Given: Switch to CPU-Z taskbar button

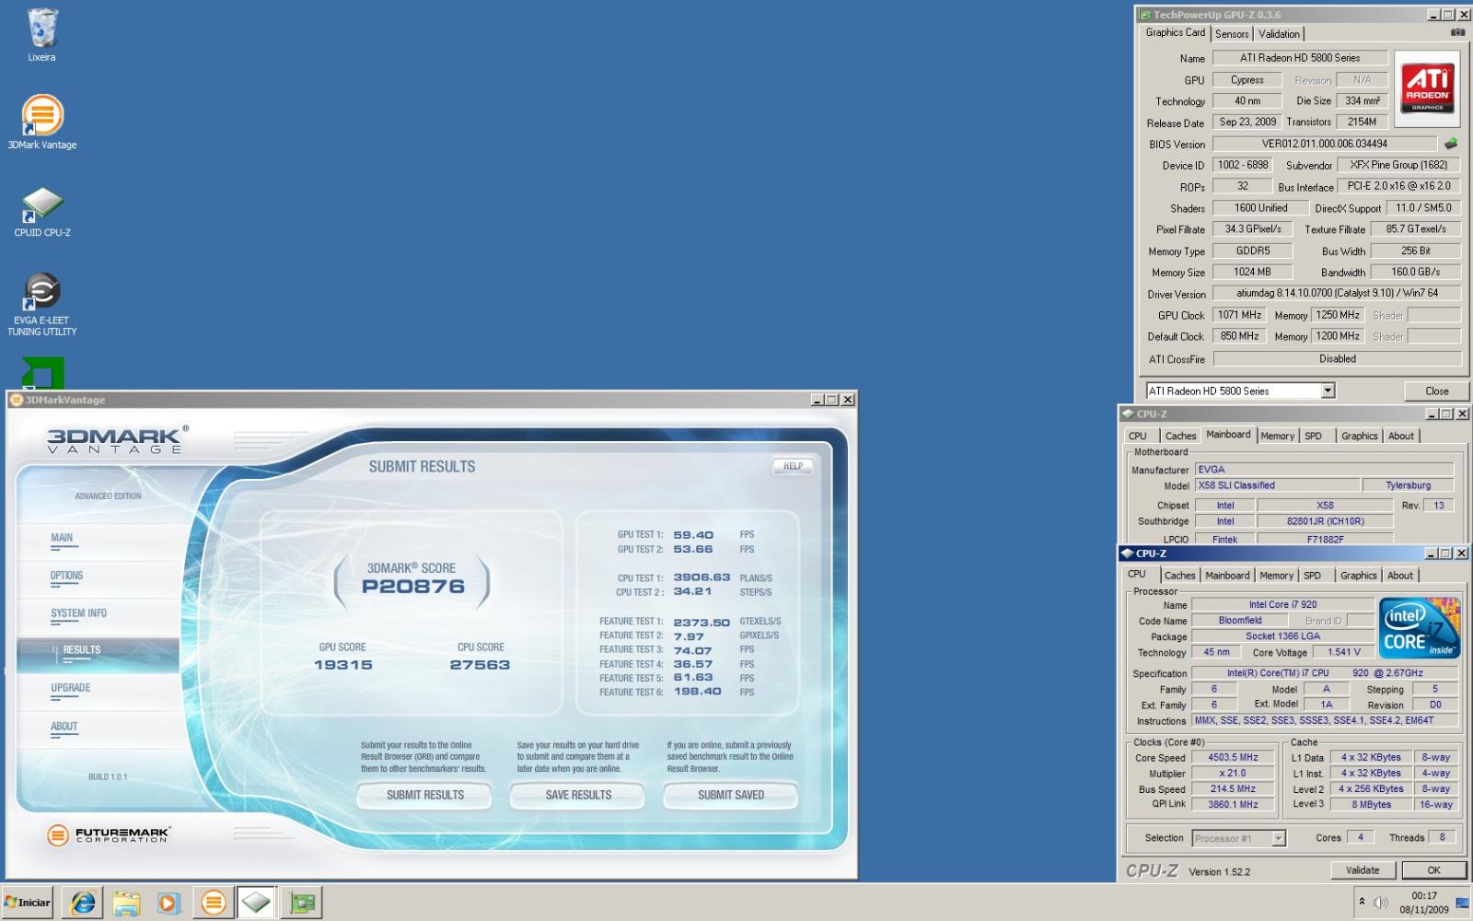Looking at the screenshot, I should click(x=256, y=903).
